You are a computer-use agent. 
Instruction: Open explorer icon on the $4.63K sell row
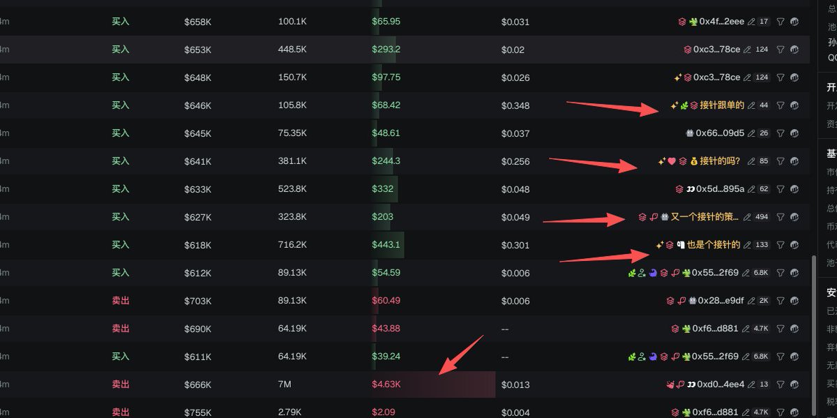(794, 385)
